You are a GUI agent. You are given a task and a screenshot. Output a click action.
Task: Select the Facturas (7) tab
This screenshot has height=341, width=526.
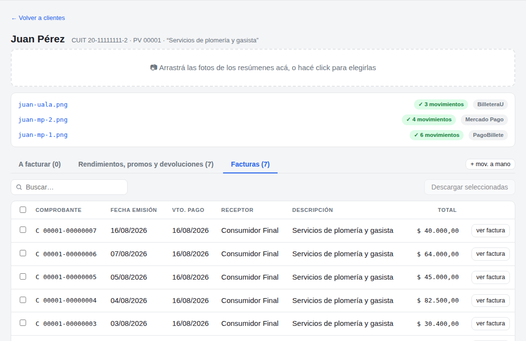click(x=250, y=164)
